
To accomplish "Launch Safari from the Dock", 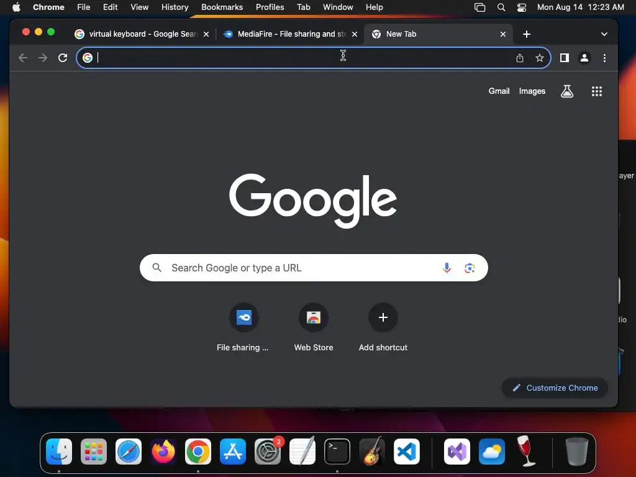I will click(x=129, y=452).
